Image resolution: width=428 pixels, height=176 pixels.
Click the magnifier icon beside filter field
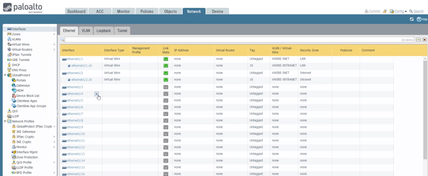(x=62, y=40)
